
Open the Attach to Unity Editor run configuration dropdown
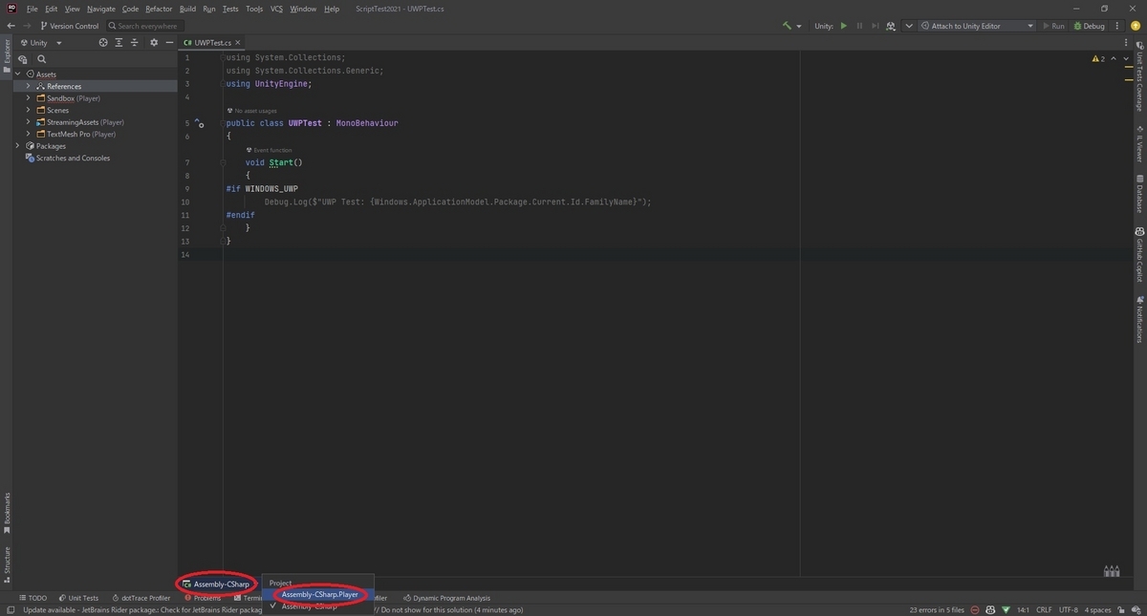click(x=975, y=26)
